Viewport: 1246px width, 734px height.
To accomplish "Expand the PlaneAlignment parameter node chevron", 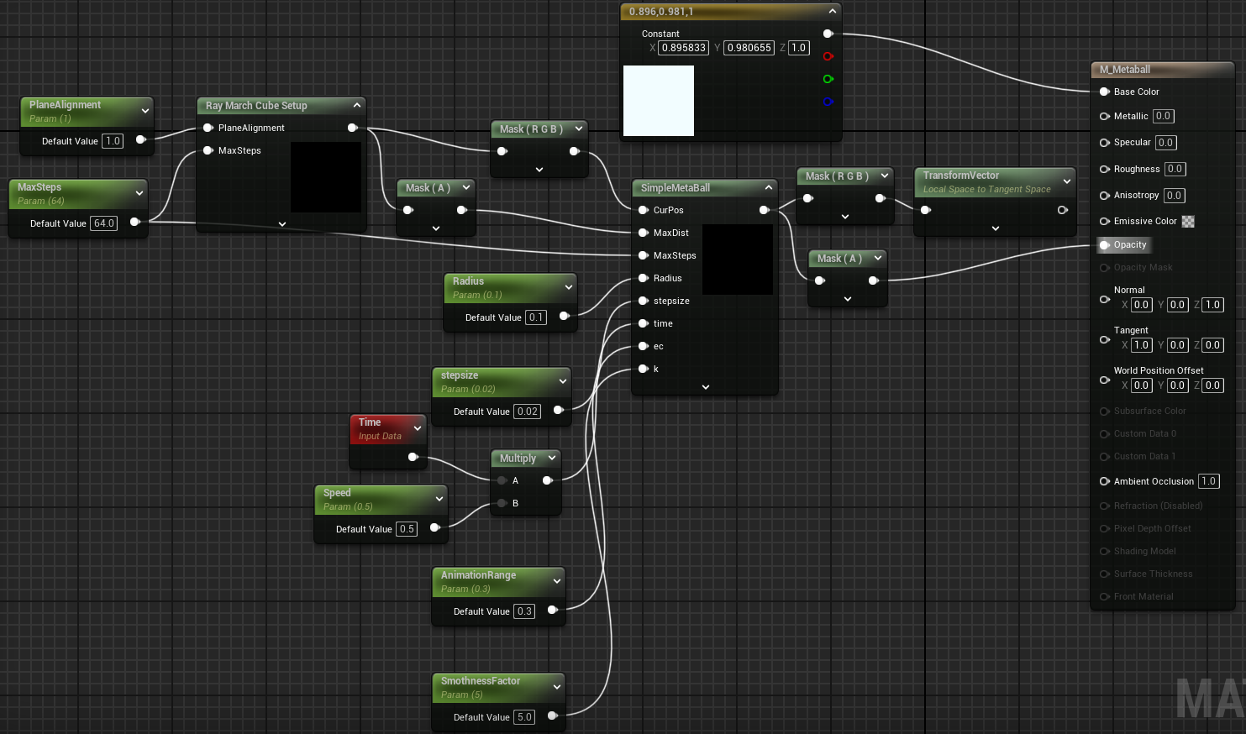I will pos(145,111).
